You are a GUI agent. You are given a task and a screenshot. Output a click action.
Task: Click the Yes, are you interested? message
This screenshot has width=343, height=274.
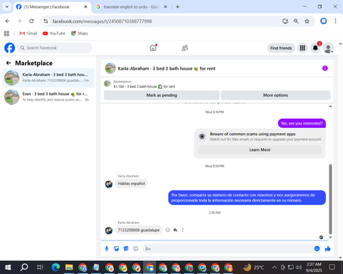[x=302, y=123]
